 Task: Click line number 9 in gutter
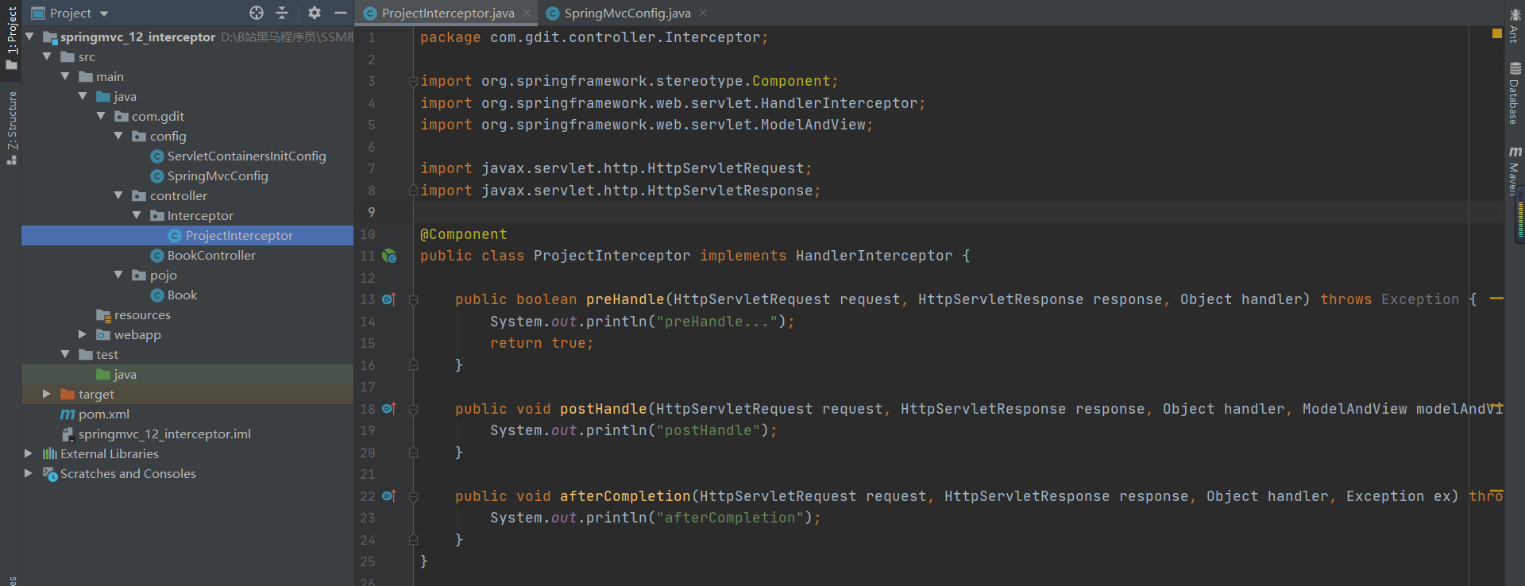pyautogui.click(x=371, y=212)
